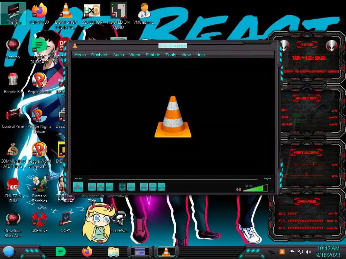Click the 27 % drive row in Drives widget

pyautogui.click(x=308, y=213)
